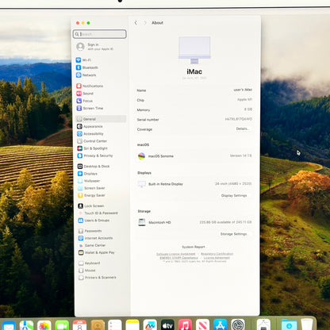
Task: Click the computer name "user's iMac"
Action: tap(243, 90)
